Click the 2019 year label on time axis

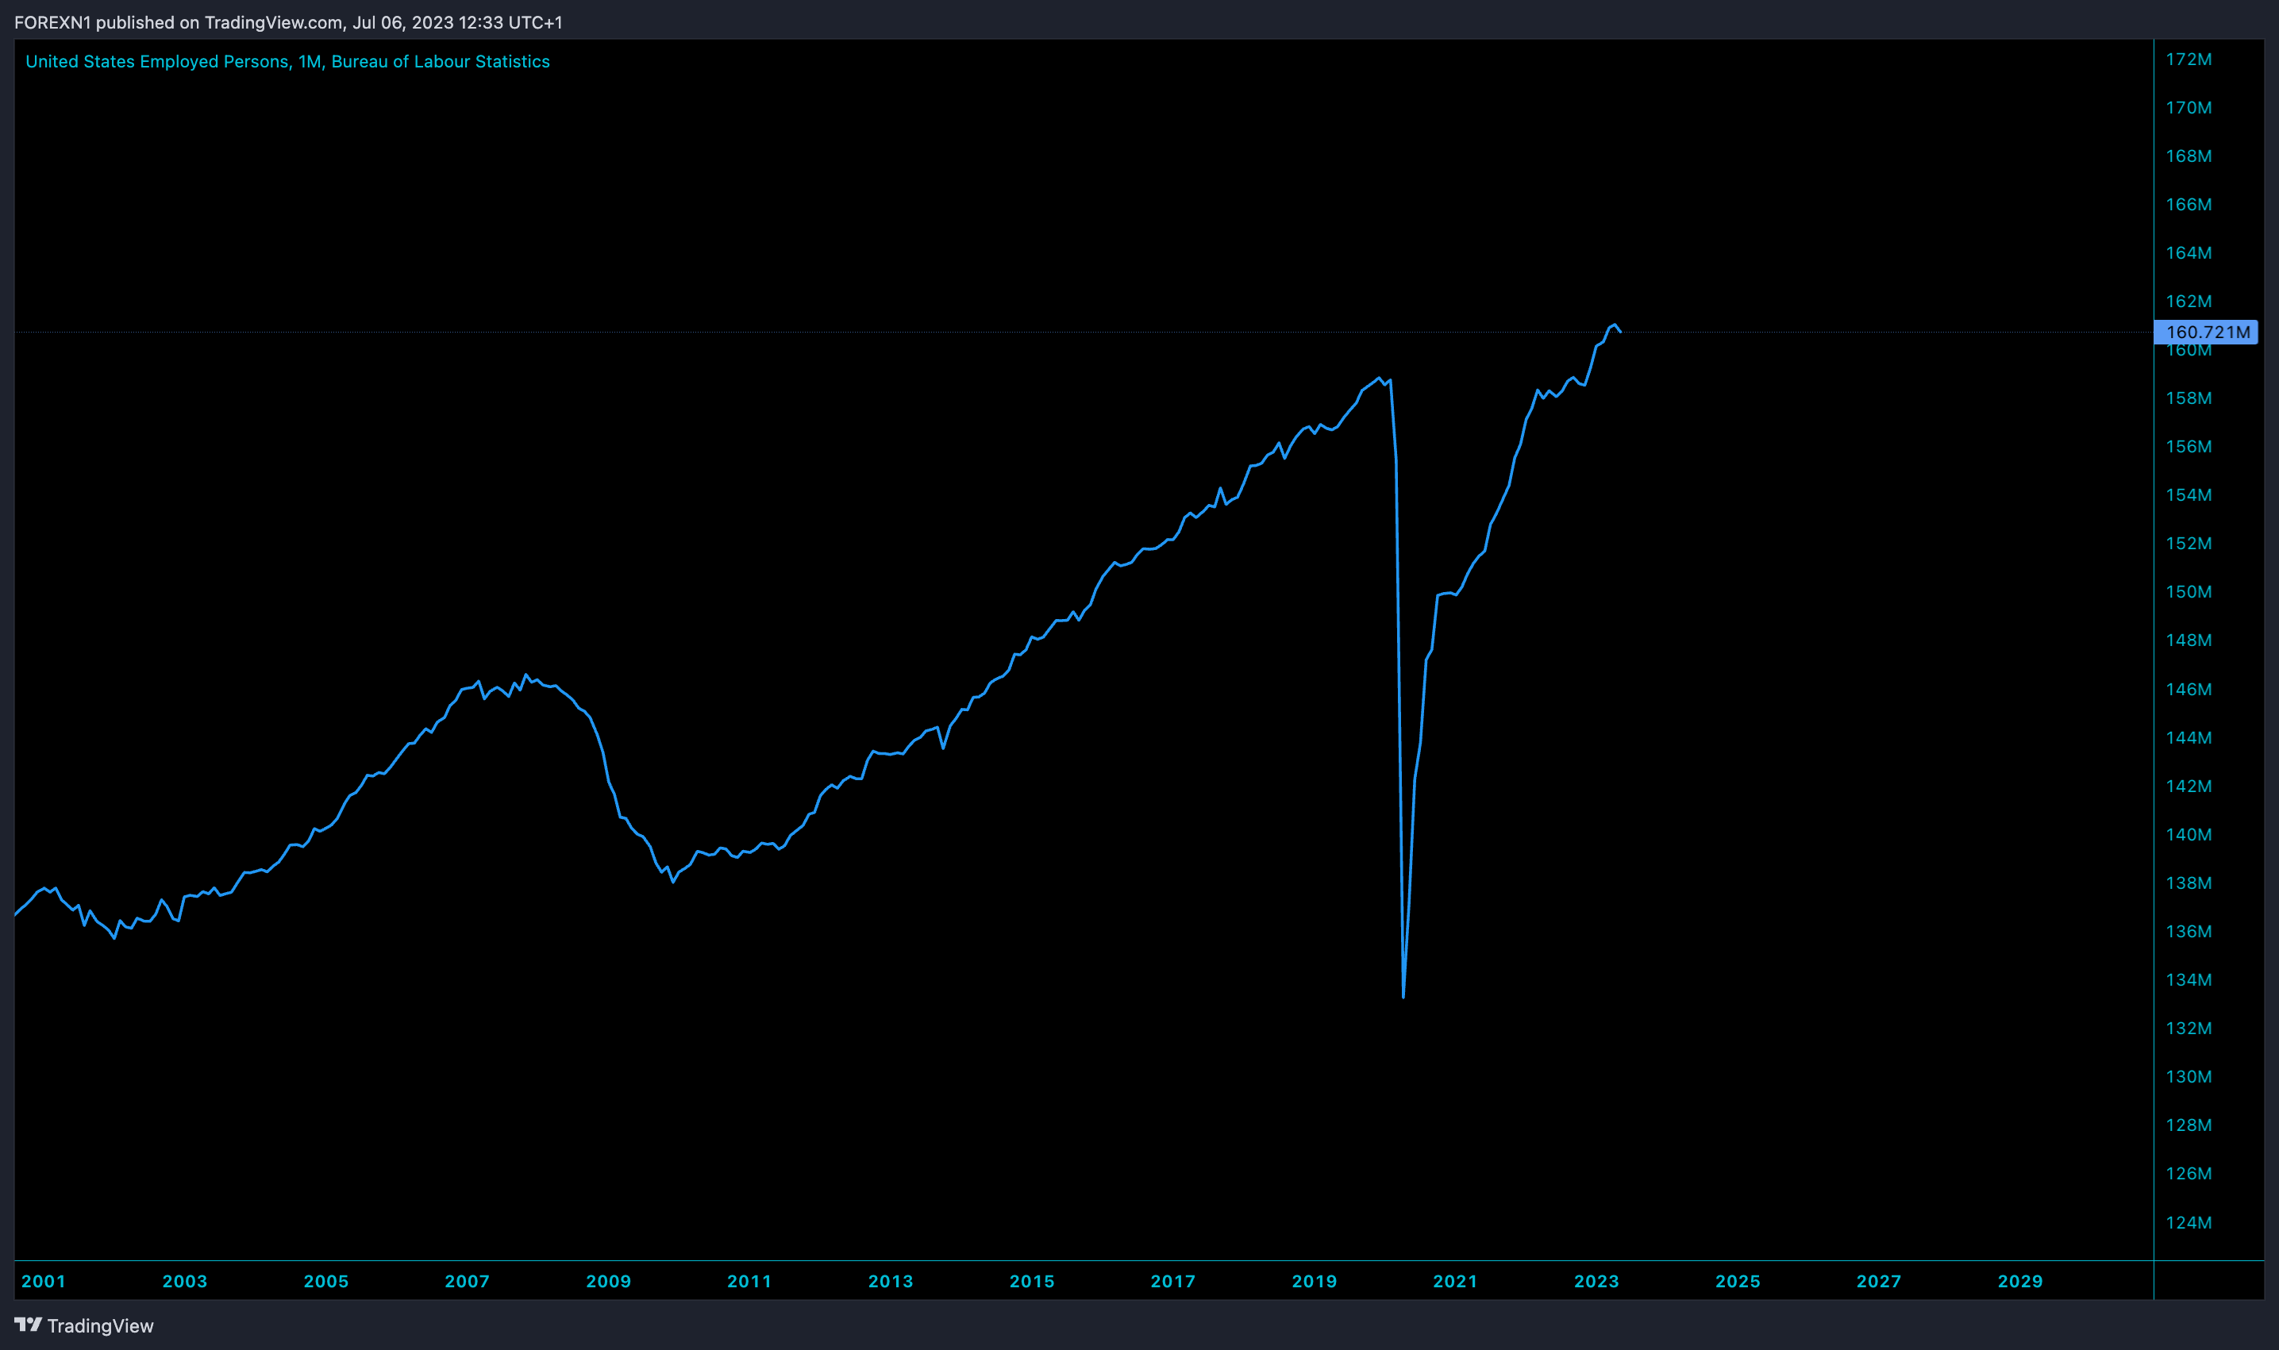[1315, 1281]
